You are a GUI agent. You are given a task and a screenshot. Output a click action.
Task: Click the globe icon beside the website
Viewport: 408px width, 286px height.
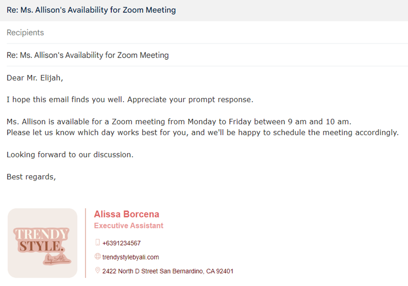click(98, 257)
